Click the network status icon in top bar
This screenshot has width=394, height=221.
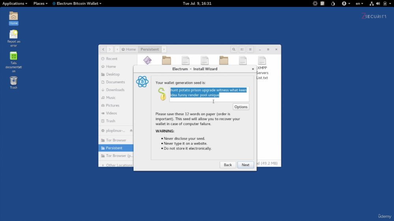click(372, 4)
